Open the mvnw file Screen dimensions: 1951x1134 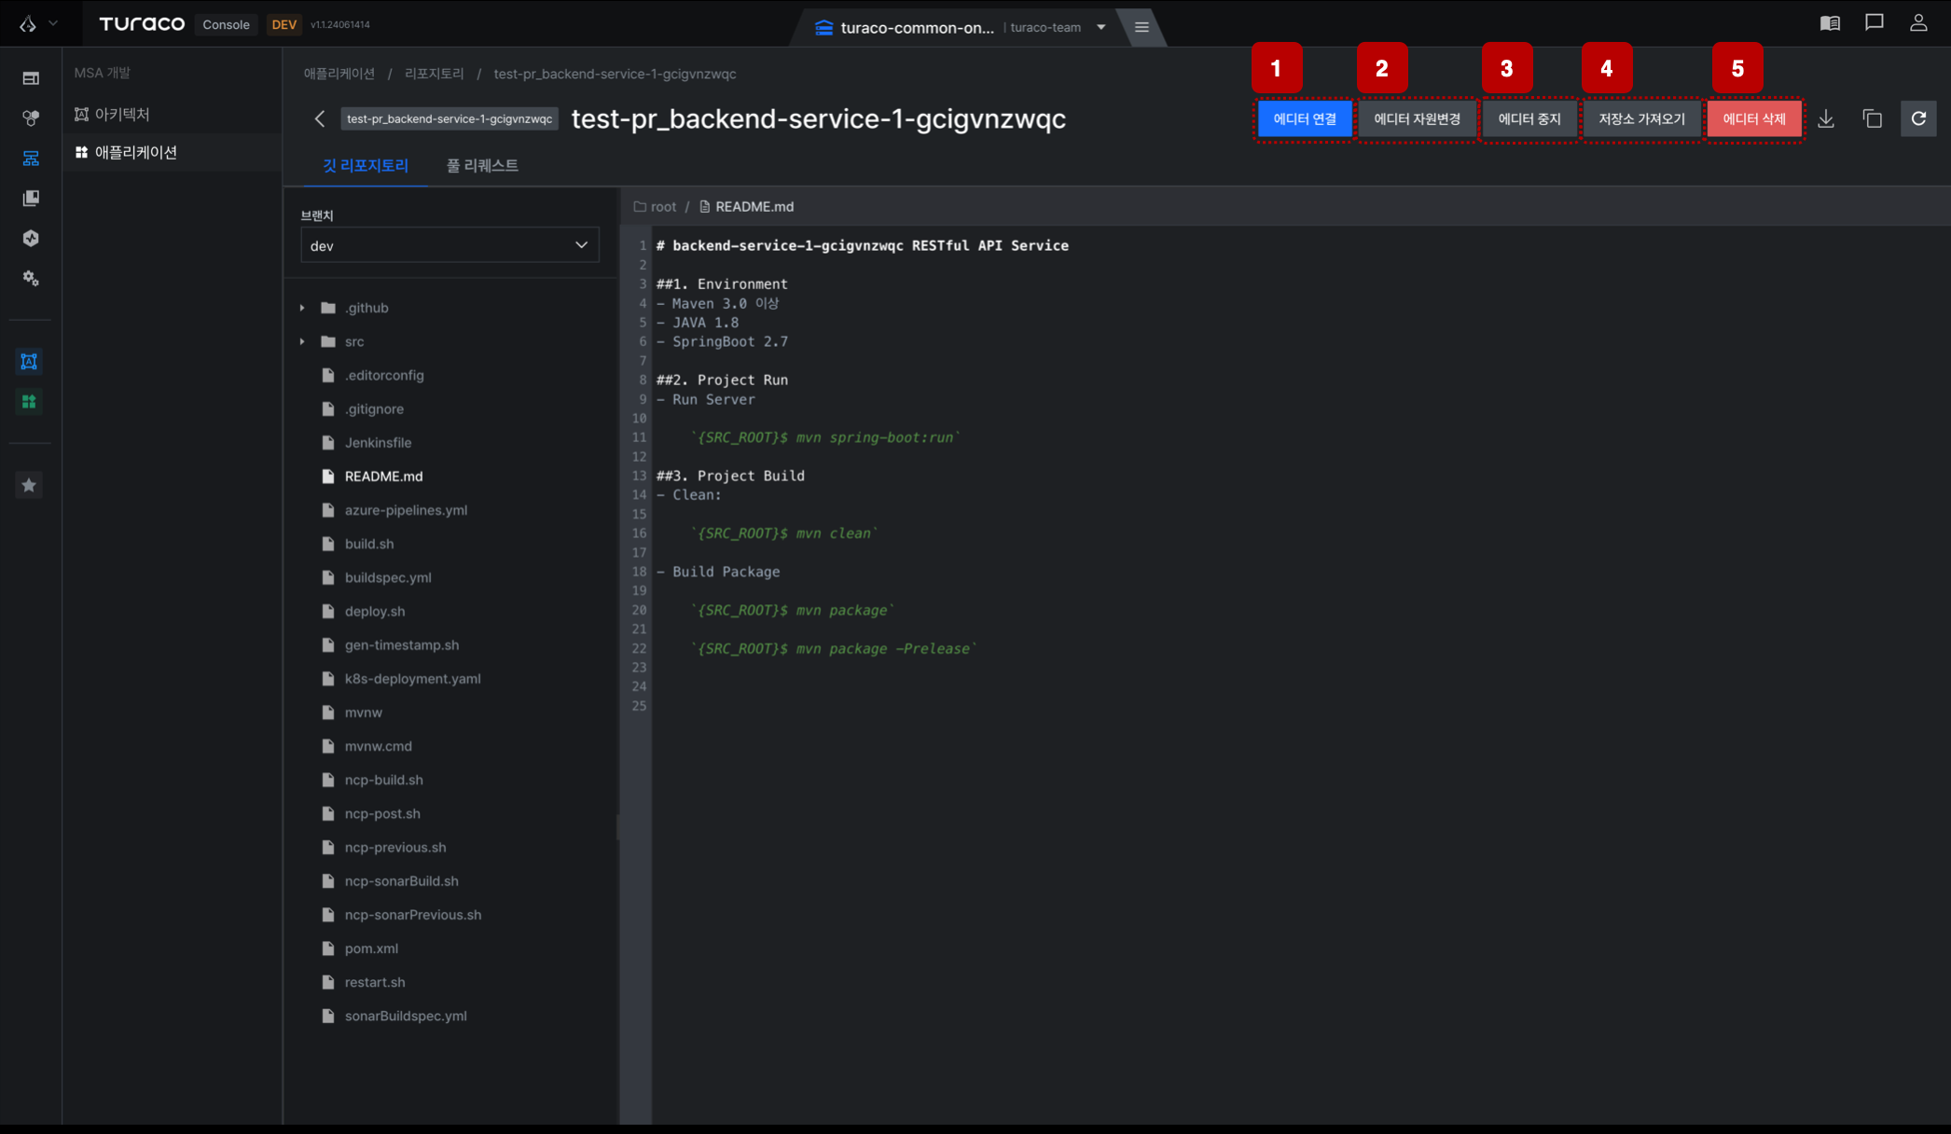pyautogui.click(x=364, y=712)
